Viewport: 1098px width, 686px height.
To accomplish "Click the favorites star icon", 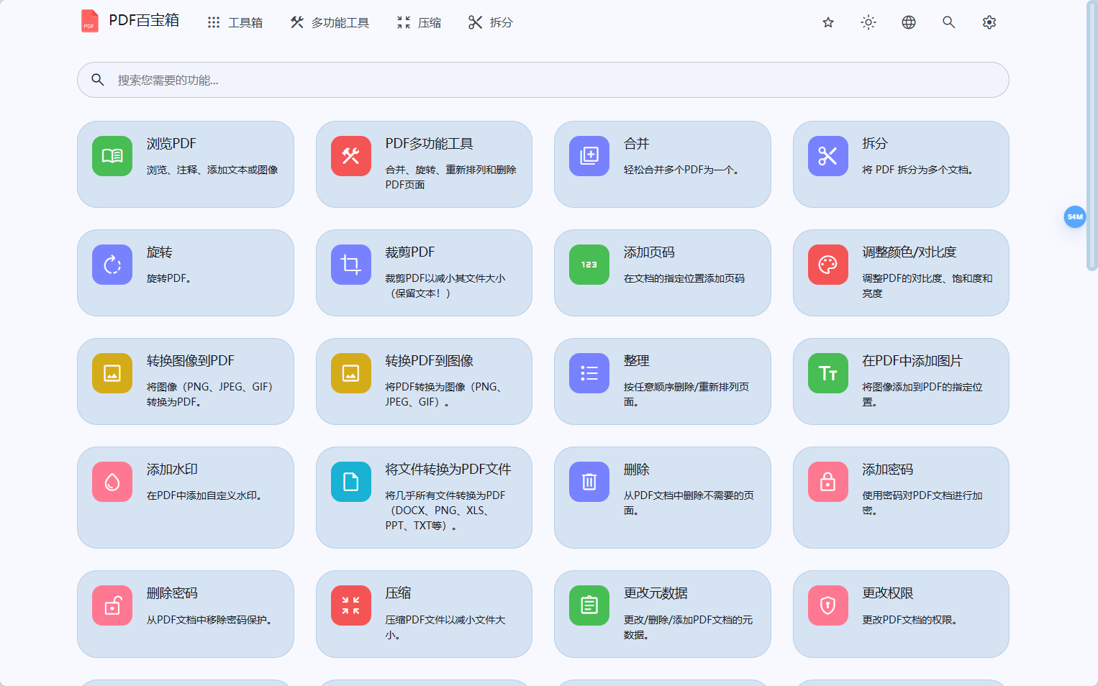I will pyautogui.click(x=828, y=22).
